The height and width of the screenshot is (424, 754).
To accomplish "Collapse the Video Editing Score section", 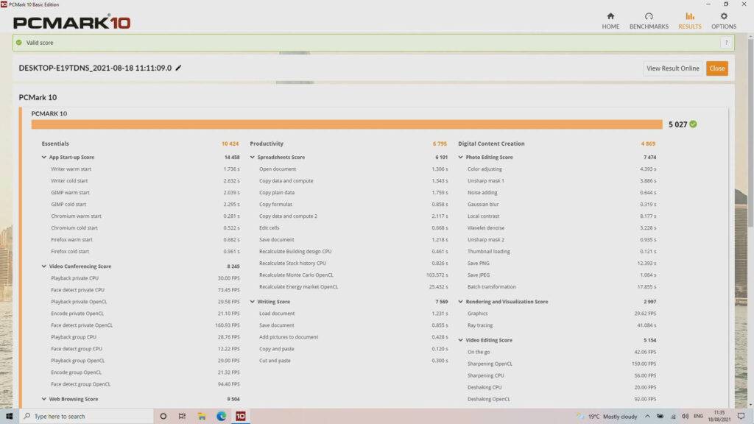I will tap(460, 340).
